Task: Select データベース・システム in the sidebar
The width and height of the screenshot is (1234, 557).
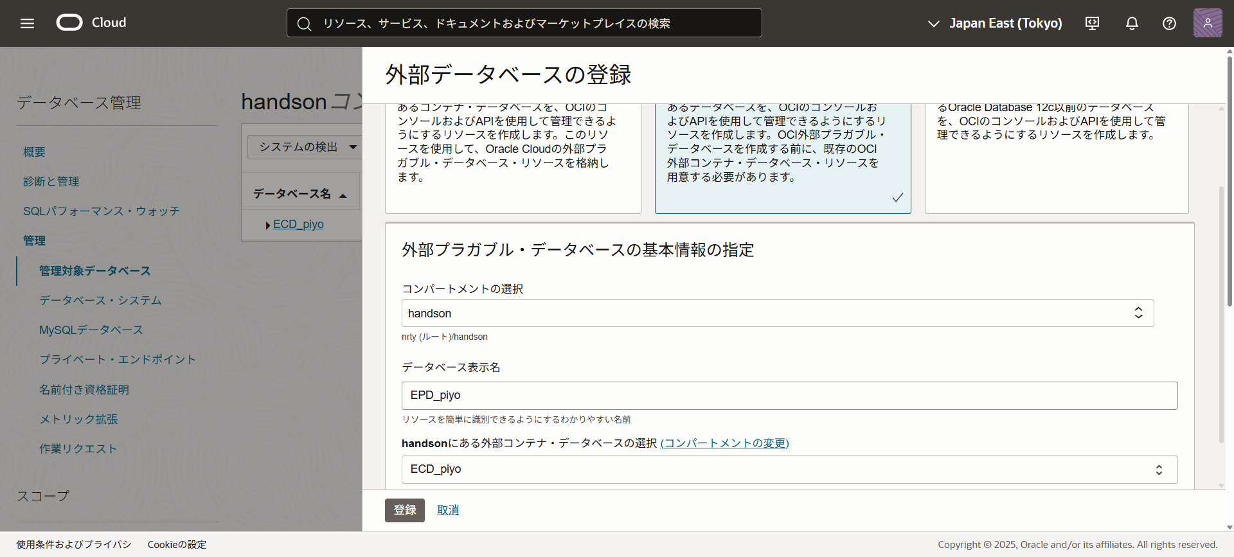Action: tap(100, 300)
